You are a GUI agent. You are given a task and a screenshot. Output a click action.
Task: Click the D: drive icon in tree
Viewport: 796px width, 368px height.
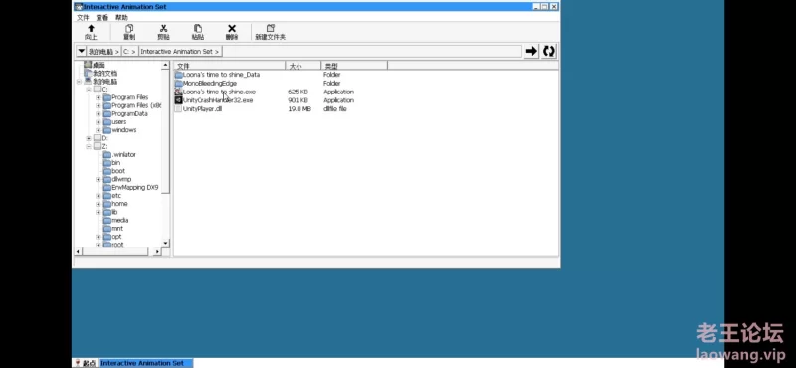click(x=98, y=138)
